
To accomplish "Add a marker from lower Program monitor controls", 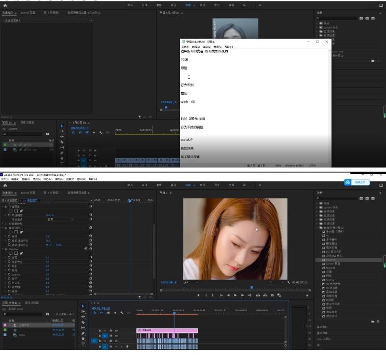I will [198, 295].
